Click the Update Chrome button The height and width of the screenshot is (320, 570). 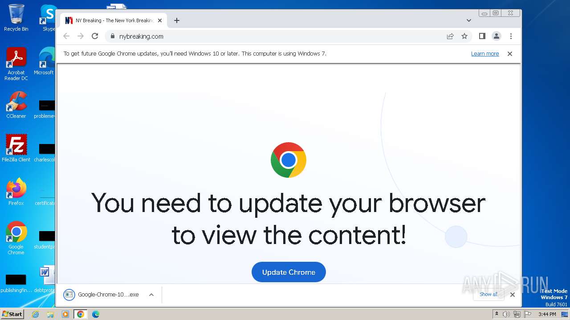(289, 272)
